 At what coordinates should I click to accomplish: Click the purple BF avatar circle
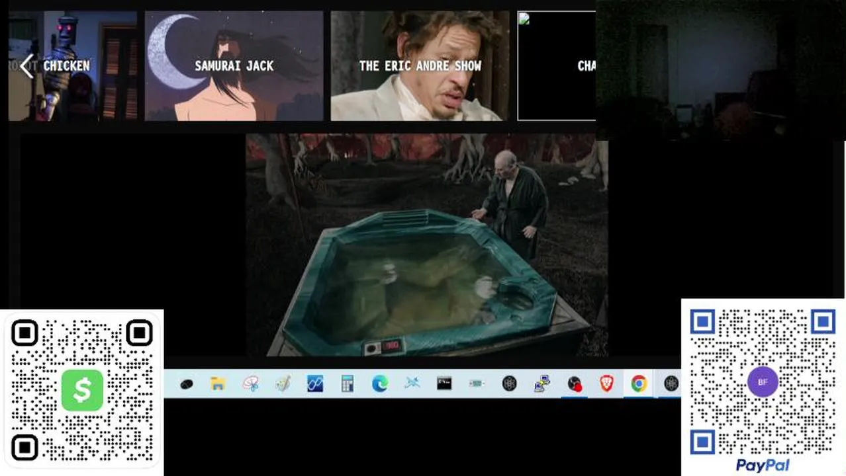point(763,382)
